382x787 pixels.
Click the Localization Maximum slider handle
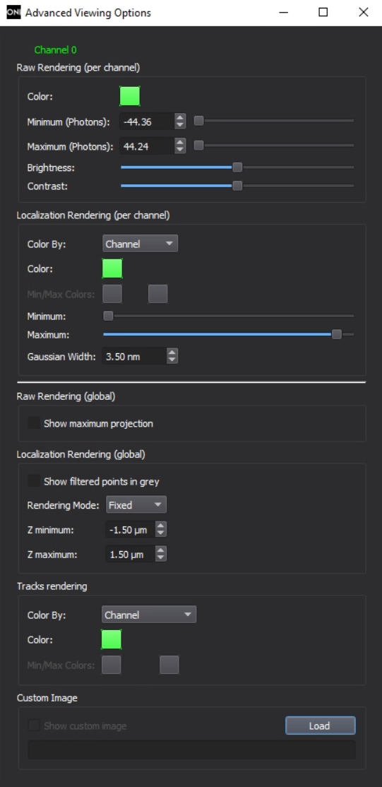337,334
